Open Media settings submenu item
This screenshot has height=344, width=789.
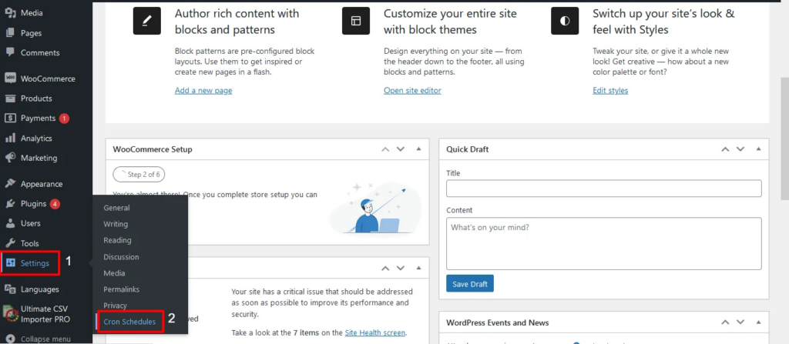pyautogui.click(x=114, y=273)
